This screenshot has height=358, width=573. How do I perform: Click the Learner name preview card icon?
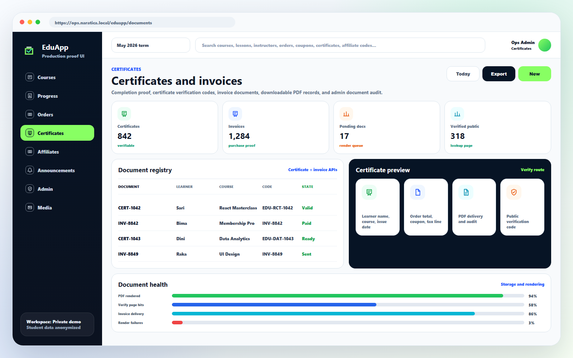pos(369,192)
